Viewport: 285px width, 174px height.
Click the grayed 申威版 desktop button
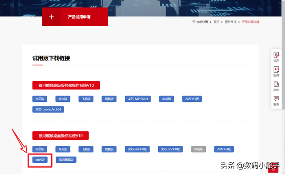[199, 149]
